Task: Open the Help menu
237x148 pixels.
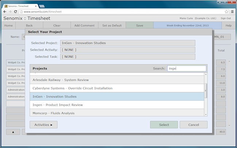Action: point(228,26)
